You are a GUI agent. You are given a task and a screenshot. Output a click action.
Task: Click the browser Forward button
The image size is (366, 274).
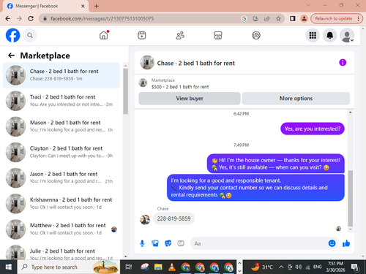(x=19, y=18)
